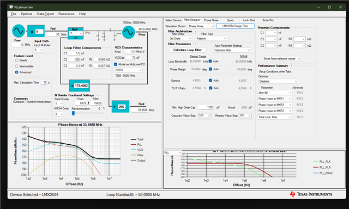Click the Fvco VCO sine-wave symbol
This screenshot has height=209, width=349.
pos(129,32)
